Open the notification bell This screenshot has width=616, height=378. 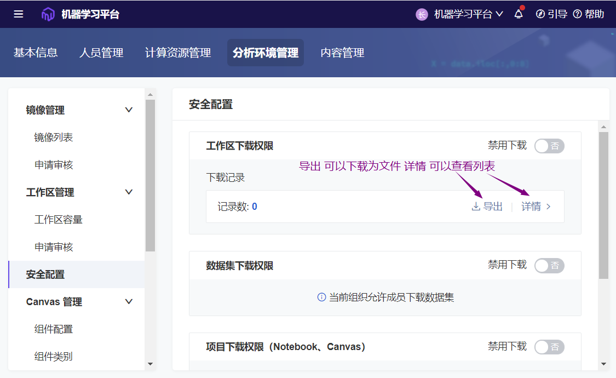[519, 15]
